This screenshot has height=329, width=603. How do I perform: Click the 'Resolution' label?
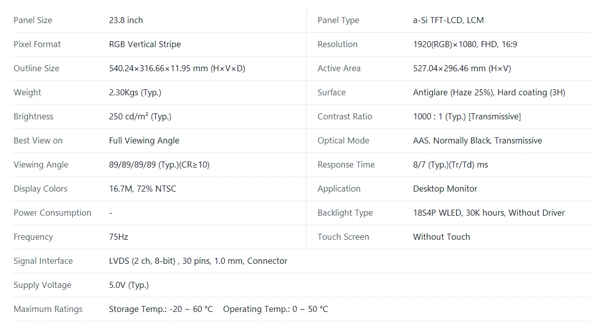coord(338,44)
